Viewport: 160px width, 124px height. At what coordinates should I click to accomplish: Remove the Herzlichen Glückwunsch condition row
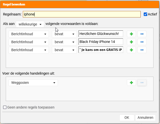coord(142,34)
